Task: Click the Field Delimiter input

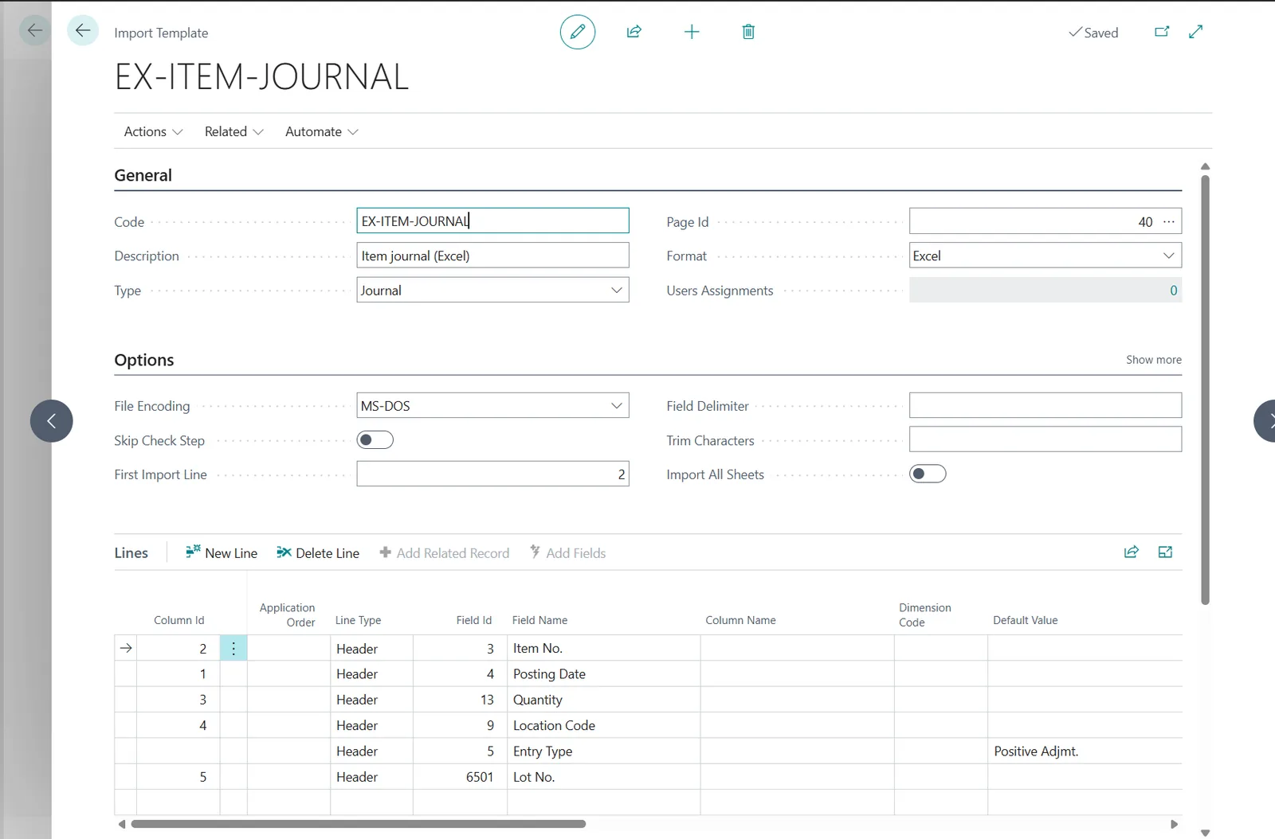Action: pos(1045,405)
